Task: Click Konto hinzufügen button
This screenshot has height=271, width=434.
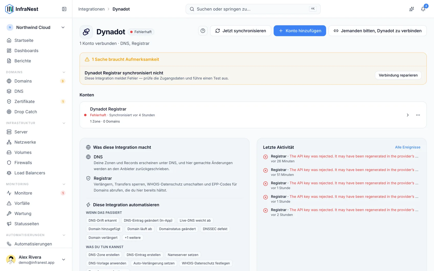Action: point(300,31)
